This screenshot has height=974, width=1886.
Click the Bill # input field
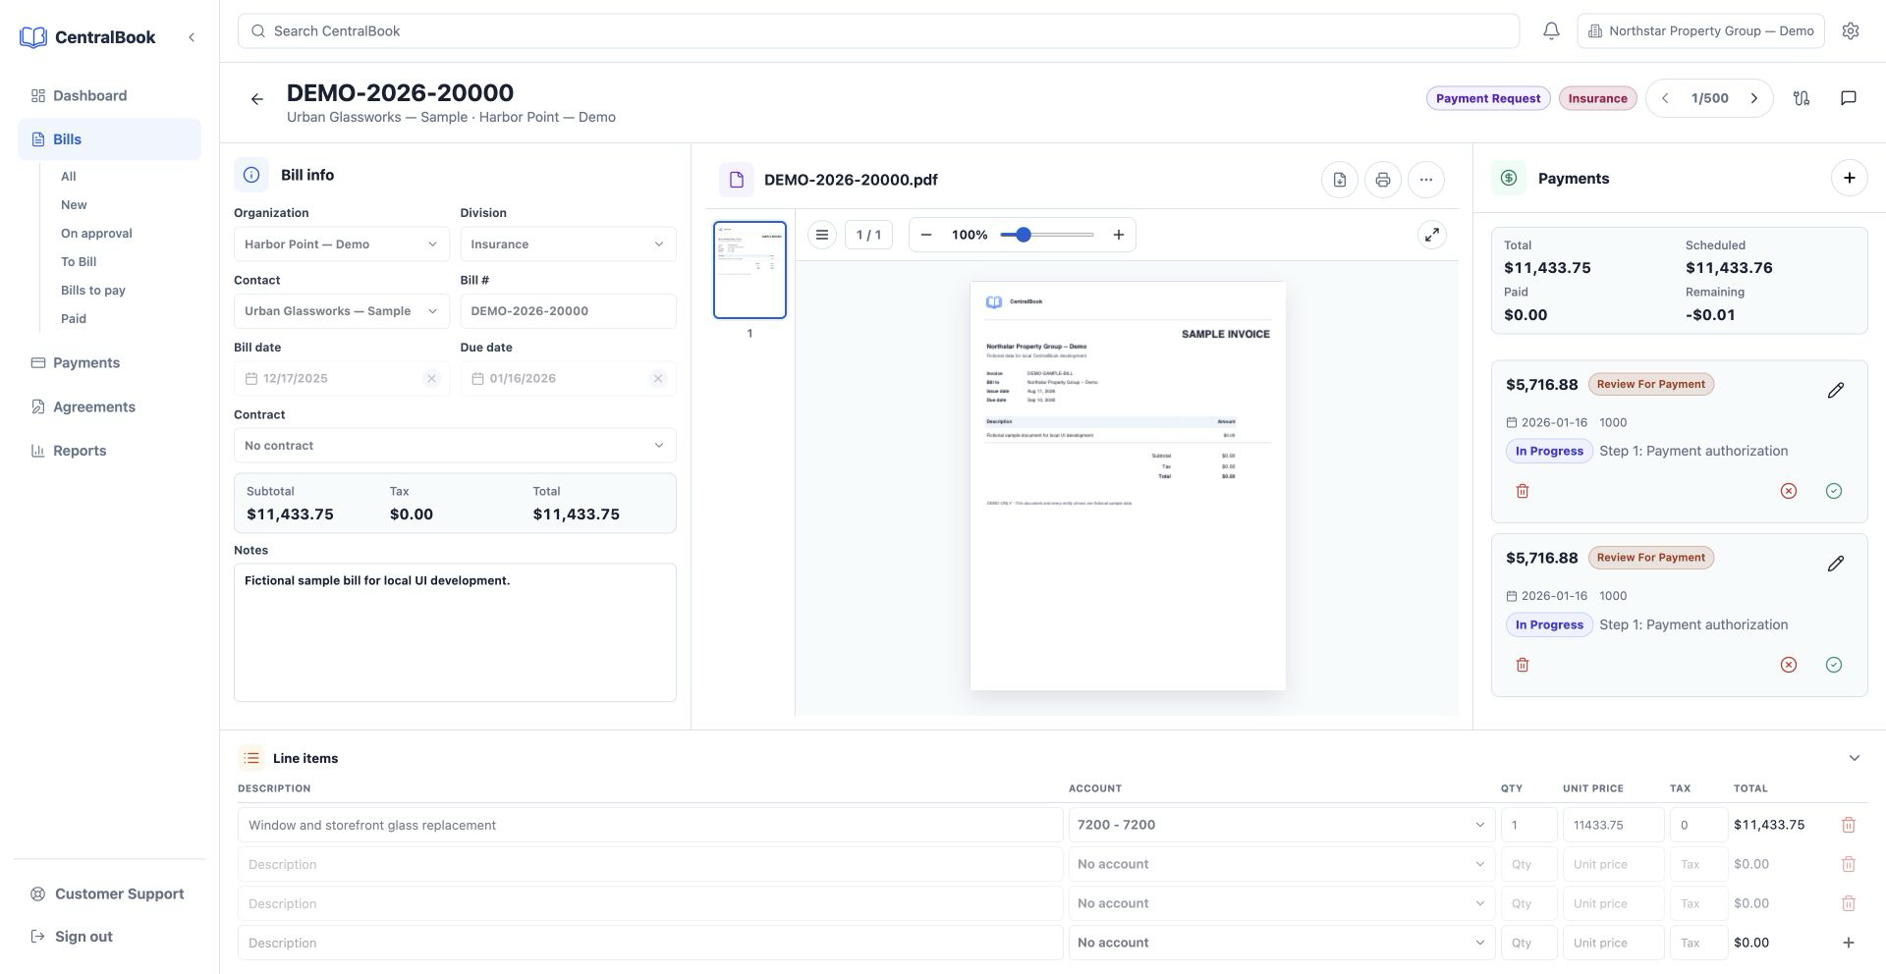[x=568, y=311]
